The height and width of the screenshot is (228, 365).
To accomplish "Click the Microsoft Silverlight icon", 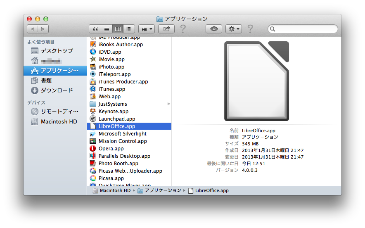I will coord(93,134).
